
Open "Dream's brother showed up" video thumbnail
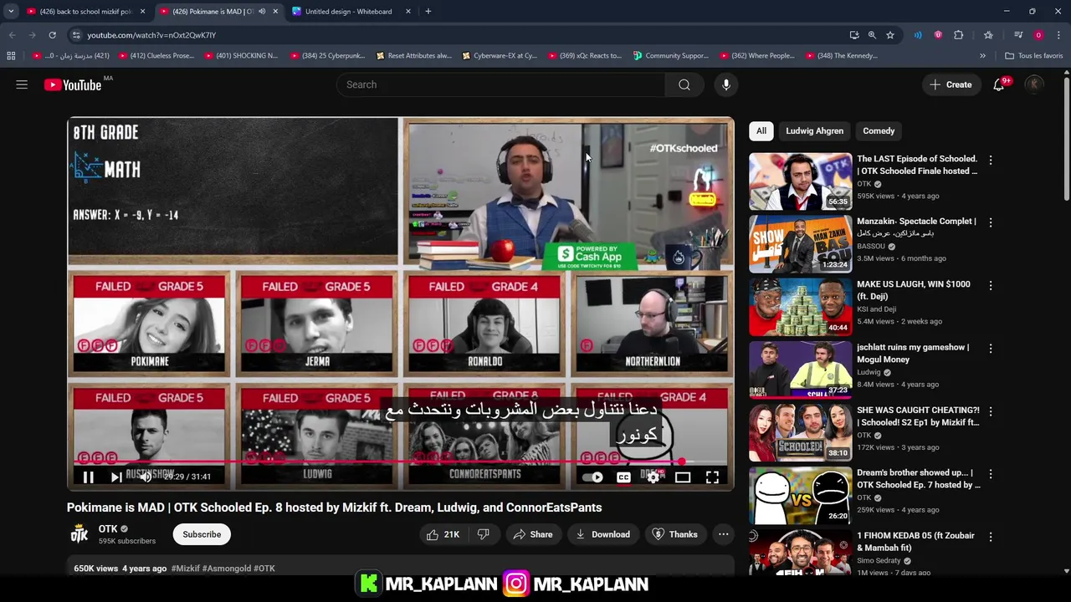click(x=800, y=495)
